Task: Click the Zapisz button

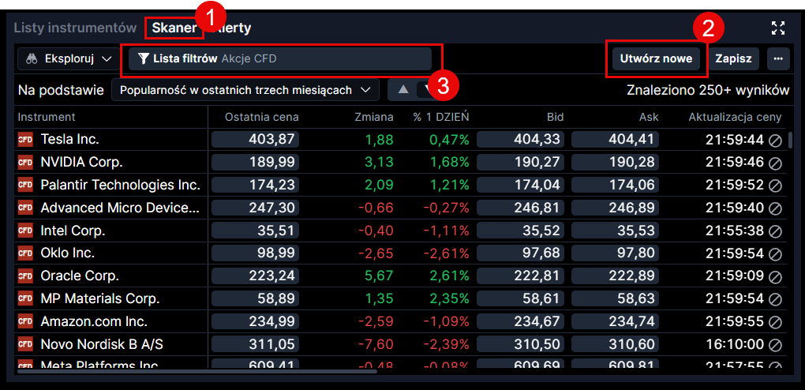Action: (734, 58)
